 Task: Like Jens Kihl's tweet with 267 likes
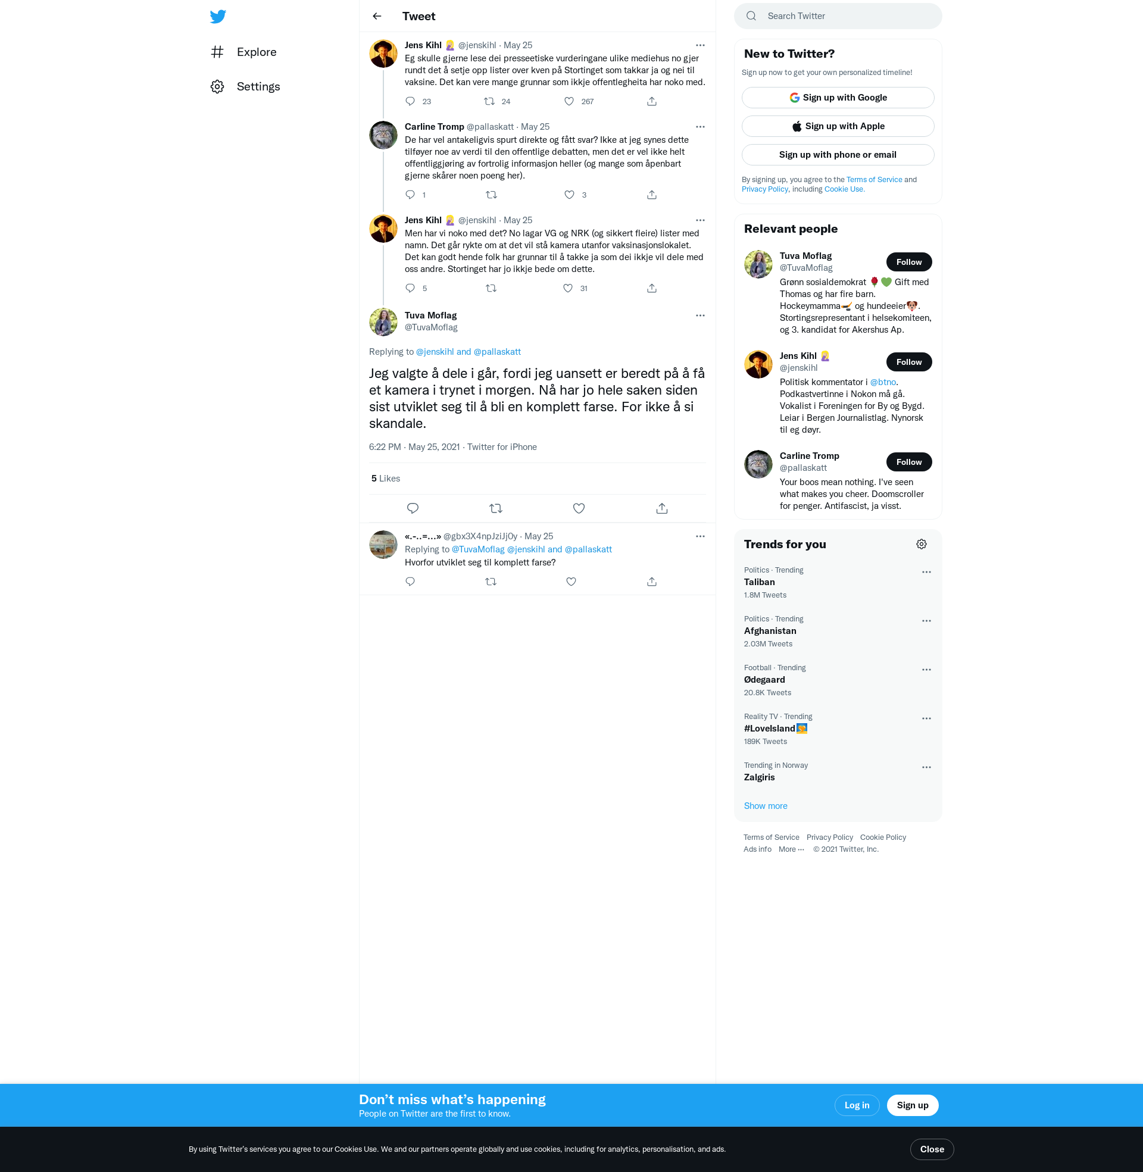click(569, 101)
